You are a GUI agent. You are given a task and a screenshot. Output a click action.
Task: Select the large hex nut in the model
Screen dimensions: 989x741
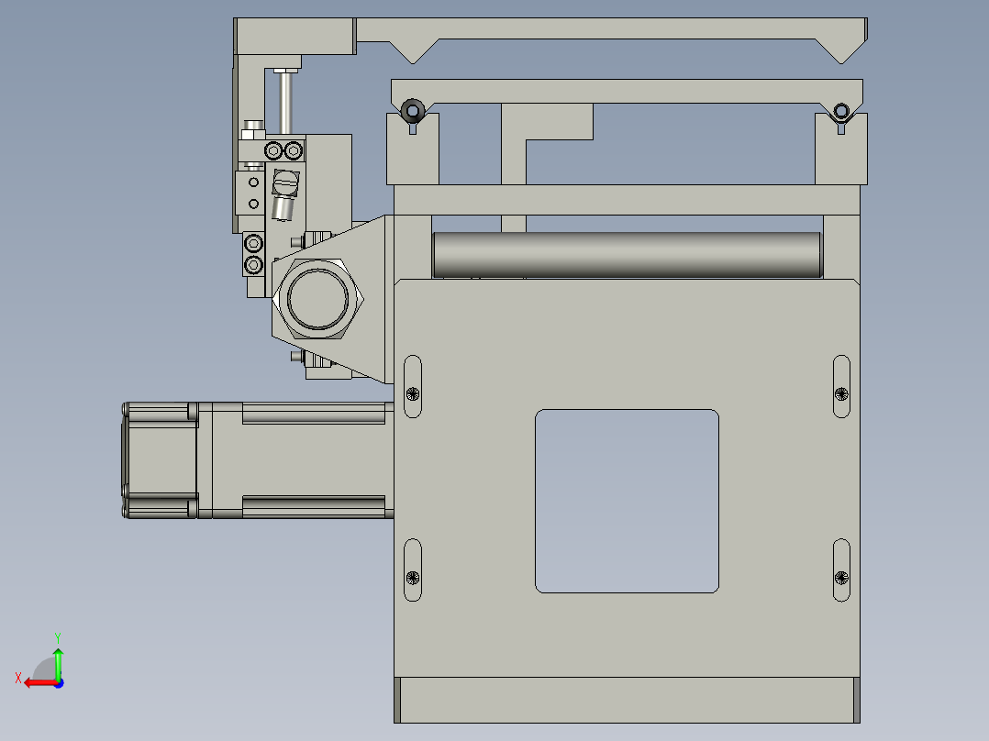tap(317, 299)
